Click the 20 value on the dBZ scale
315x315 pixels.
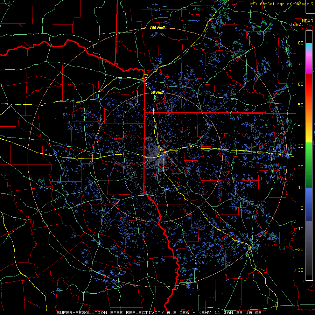[301, 167]
